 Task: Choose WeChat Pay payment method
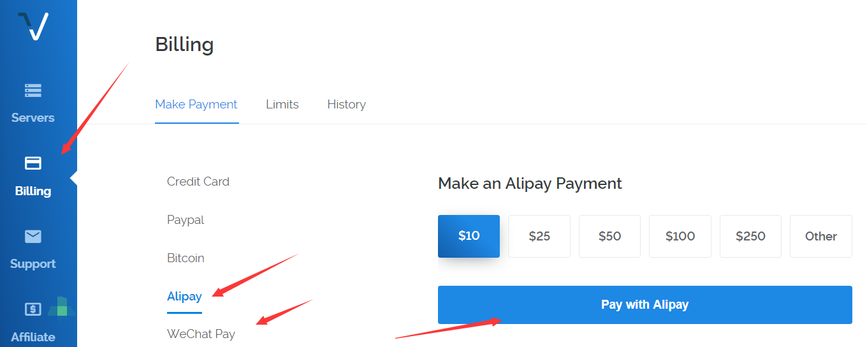click(201, 334)
